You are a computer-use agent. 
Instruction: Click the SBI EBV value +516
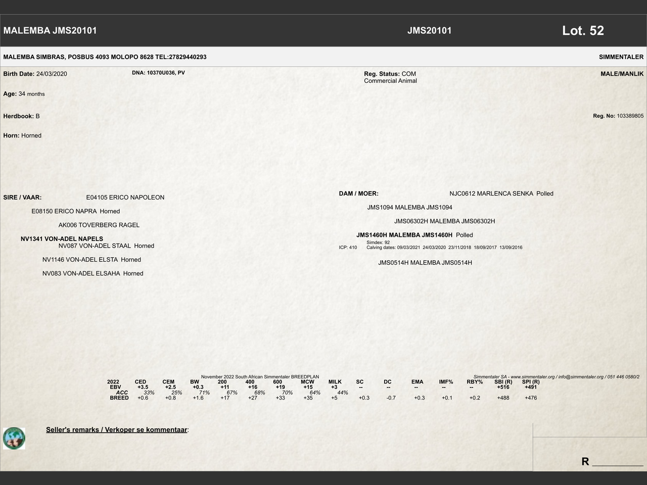pyautogui.click(x=503, y=387)
